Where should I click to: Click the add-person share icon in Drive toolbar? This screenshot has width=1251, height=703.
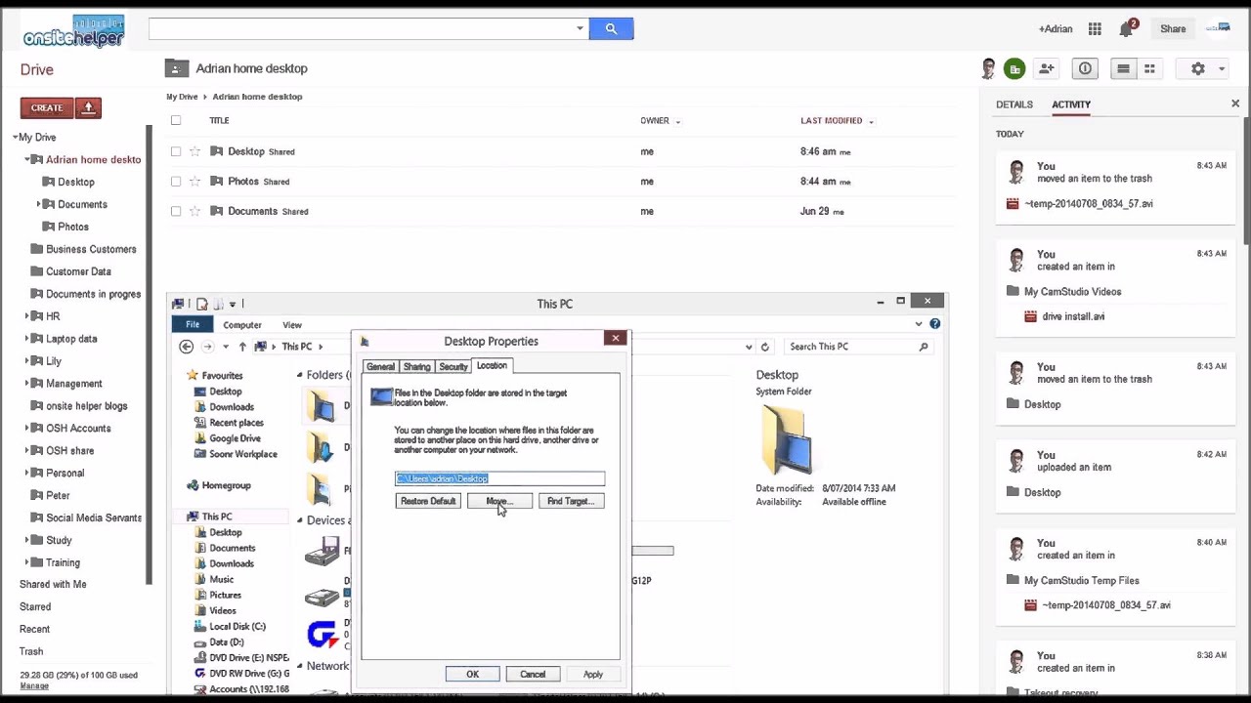point(1047,68)
